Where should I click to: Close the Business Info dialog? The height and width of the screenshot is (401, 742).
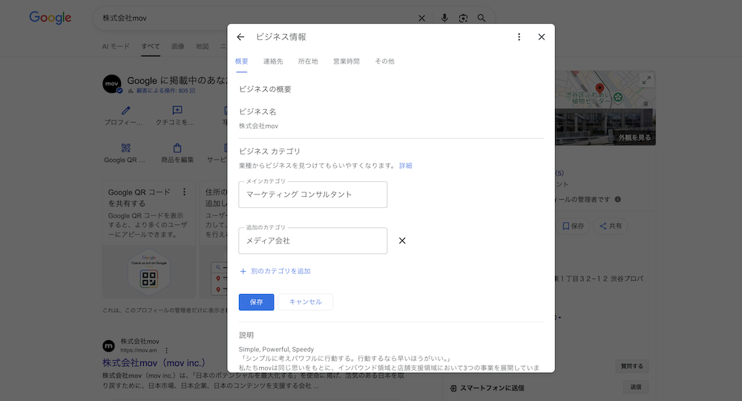[541, 37]
